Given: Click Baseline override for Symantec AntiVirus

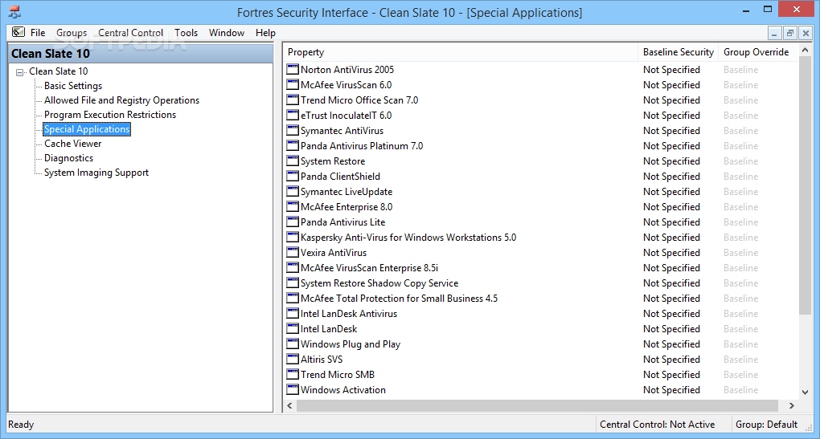Looking at the screenshot, I should tap(740, 131).
